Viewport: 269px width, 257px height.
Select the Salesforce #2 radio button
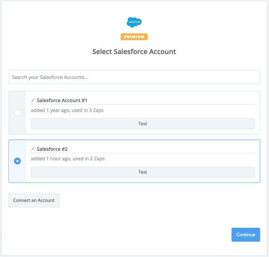17,161
